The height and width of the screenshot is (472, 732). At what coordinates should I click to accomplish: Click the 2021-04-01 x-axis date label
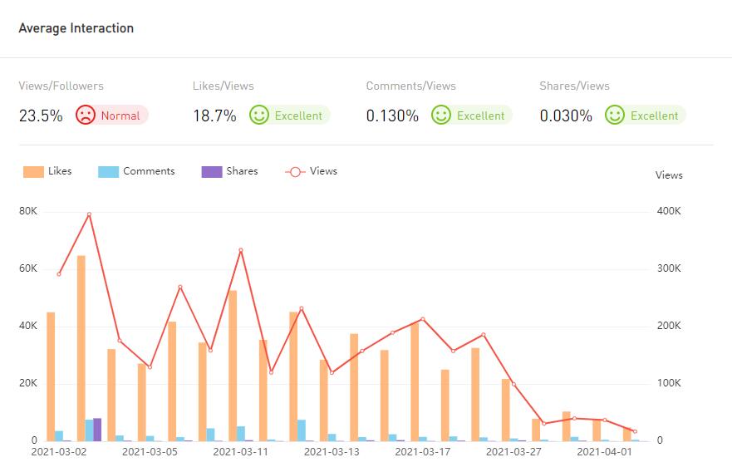(604, 452)
